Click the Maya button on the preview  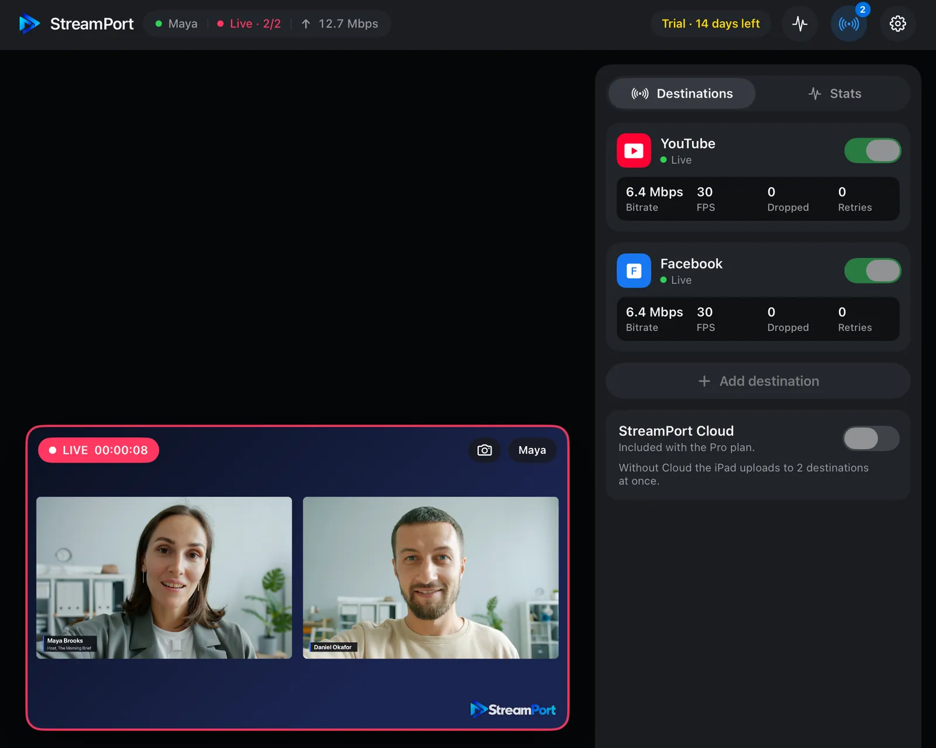click(532, 450)
